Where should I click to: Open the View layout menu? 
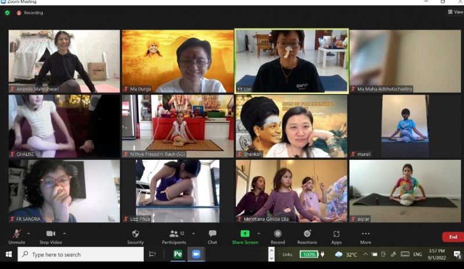click(x=455, y=12)
